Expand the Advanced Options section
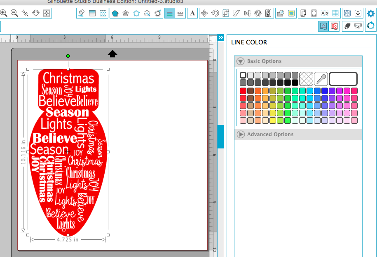Viewport: 377px width, 257px height. click(241, 134)
